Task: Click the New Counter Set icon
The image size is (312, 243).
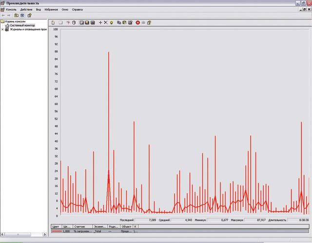Action: pyautogui.click(x=53, y=23)
